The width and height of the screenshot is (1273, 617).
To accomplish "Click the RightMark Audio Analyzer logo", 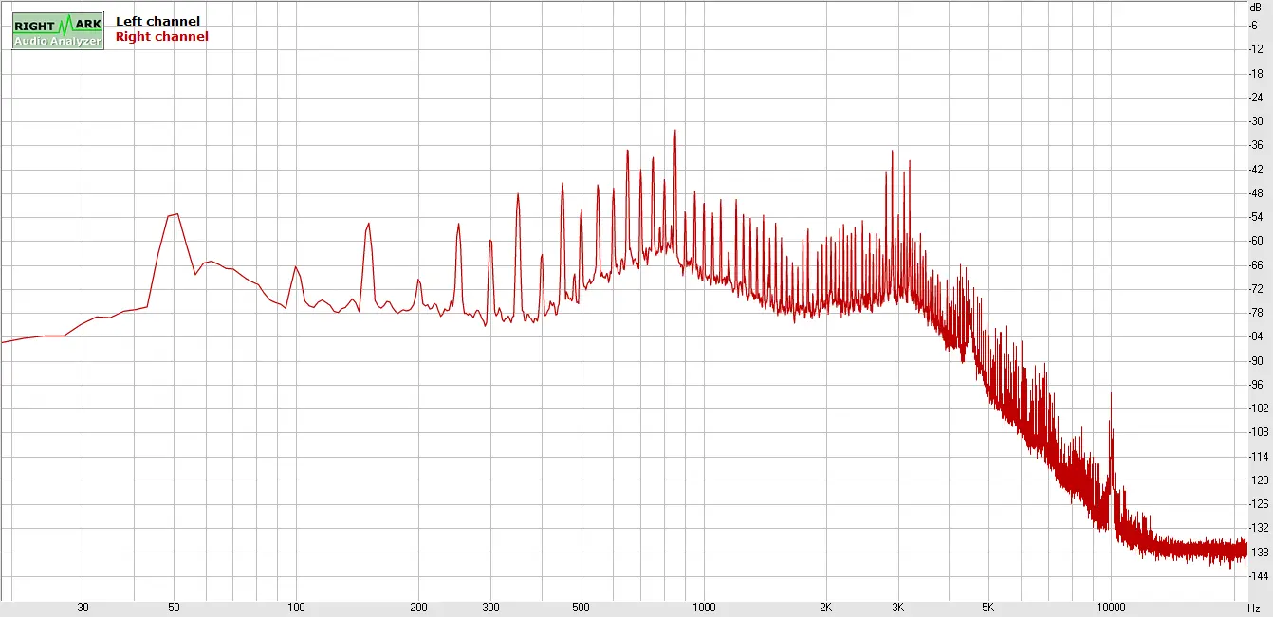I will click(x=58, y=31).
